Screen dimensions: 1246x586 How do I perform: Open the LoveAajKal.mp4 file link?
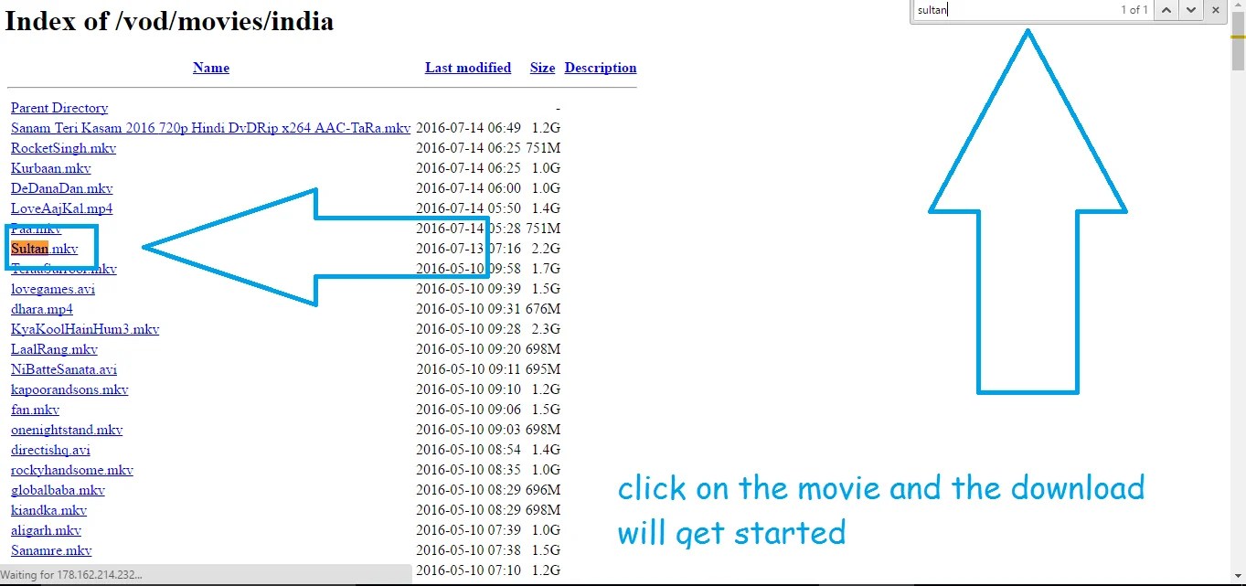(61, 208)
